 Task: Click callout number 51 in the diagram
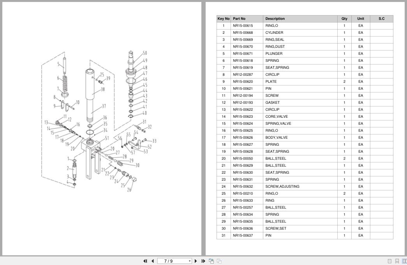107,138
